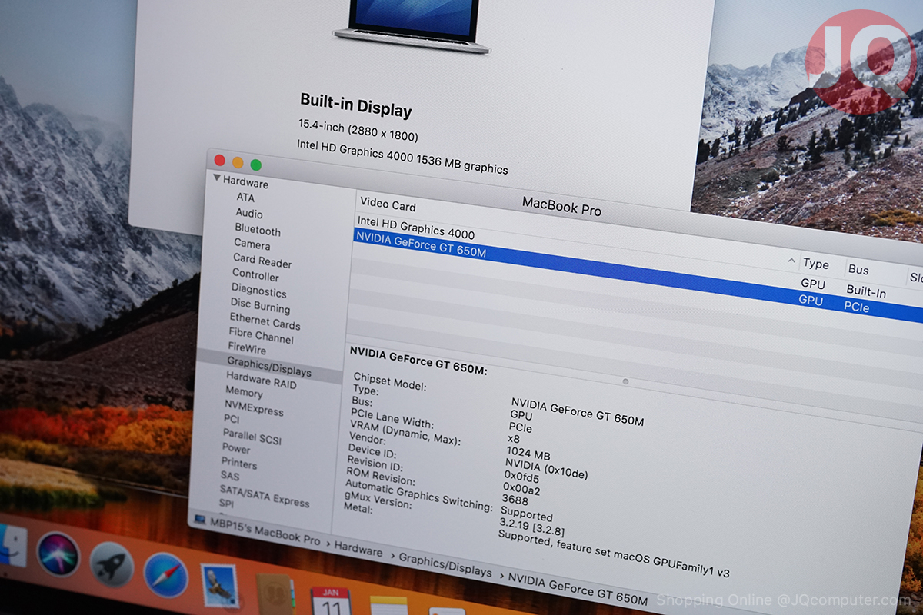Select Hardware RAID in the sidebar
Image resolution: width=923 pixels, height=615 pixels.
tap(261, 380)
